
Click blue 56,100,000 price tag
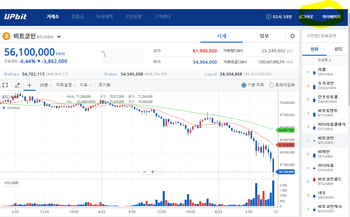tap(286, 172)
